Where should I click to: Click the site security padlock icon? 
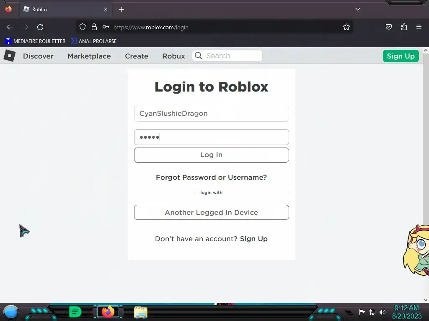pyautogui.click(x=94, y=27)
